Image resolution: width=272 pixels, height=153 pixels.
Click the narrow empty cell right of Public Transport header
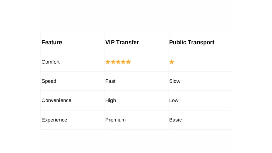point(233,42)
